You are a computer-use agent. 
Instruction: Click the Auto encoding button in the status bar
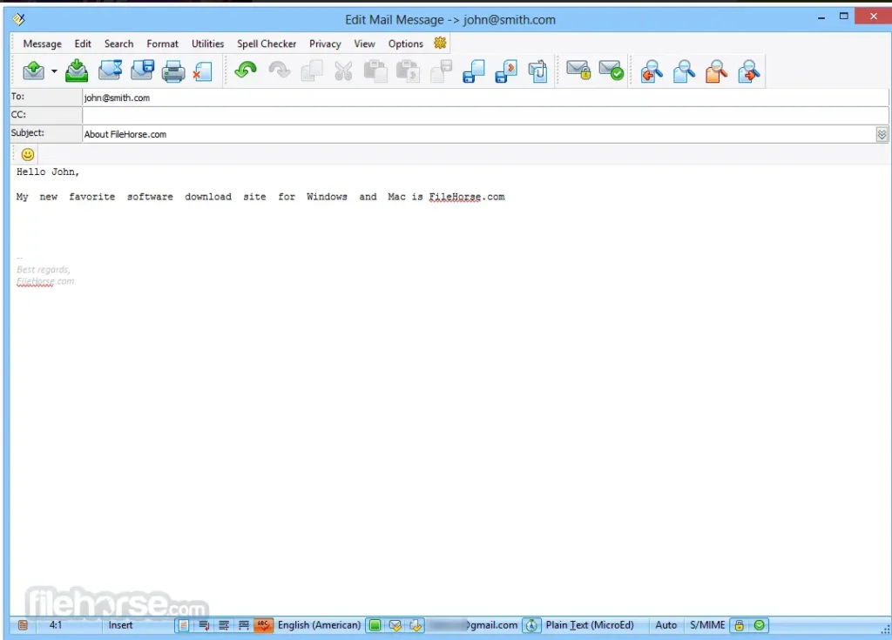(x=666, y=625)
